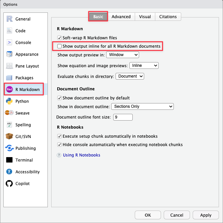Select General label in sidebar
The width and height of the screenshot is (223, 223).
pyautogui.click(x=23, y=19)
